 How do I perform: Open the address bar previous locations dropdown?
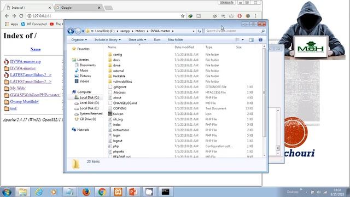193,31
